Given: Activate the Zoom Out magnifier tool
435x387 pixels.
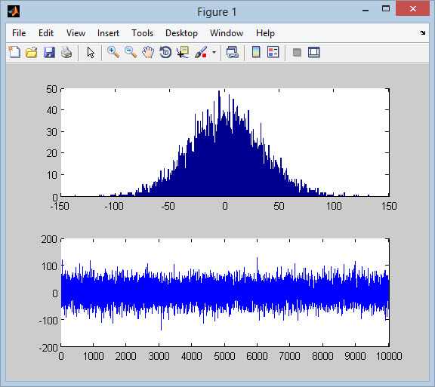Looking at the screenshot, I should pyautogui.click(x=131, y=52).
